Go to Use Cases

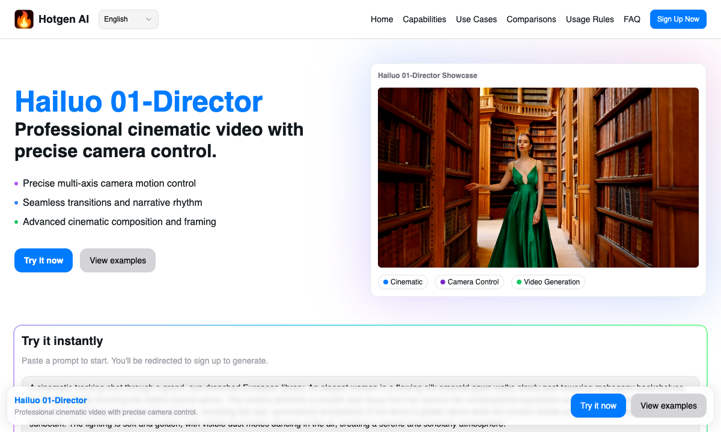tap(476, 19)
